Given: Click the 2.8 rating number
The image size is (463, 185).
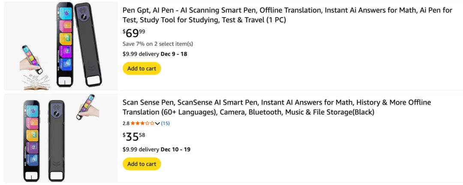Looking at the screenshot, I should (126, 123).
